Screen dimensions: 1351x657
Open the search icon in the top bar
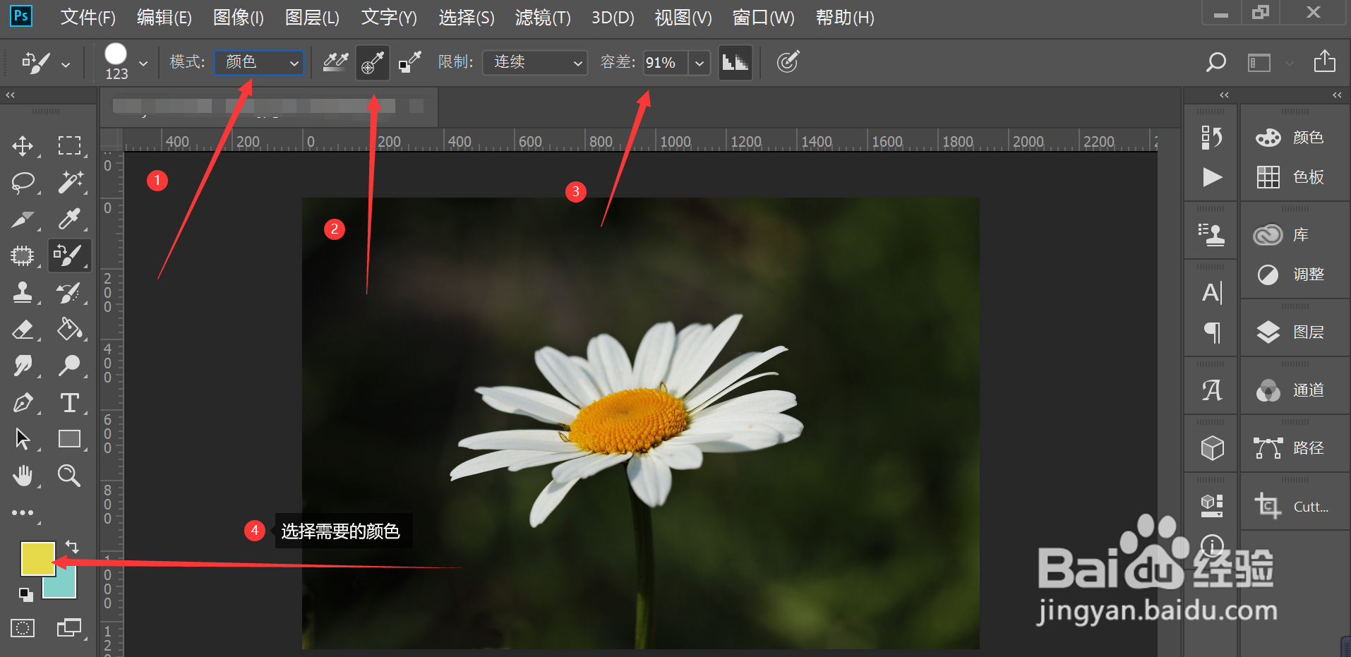(x=1215, y=62)
